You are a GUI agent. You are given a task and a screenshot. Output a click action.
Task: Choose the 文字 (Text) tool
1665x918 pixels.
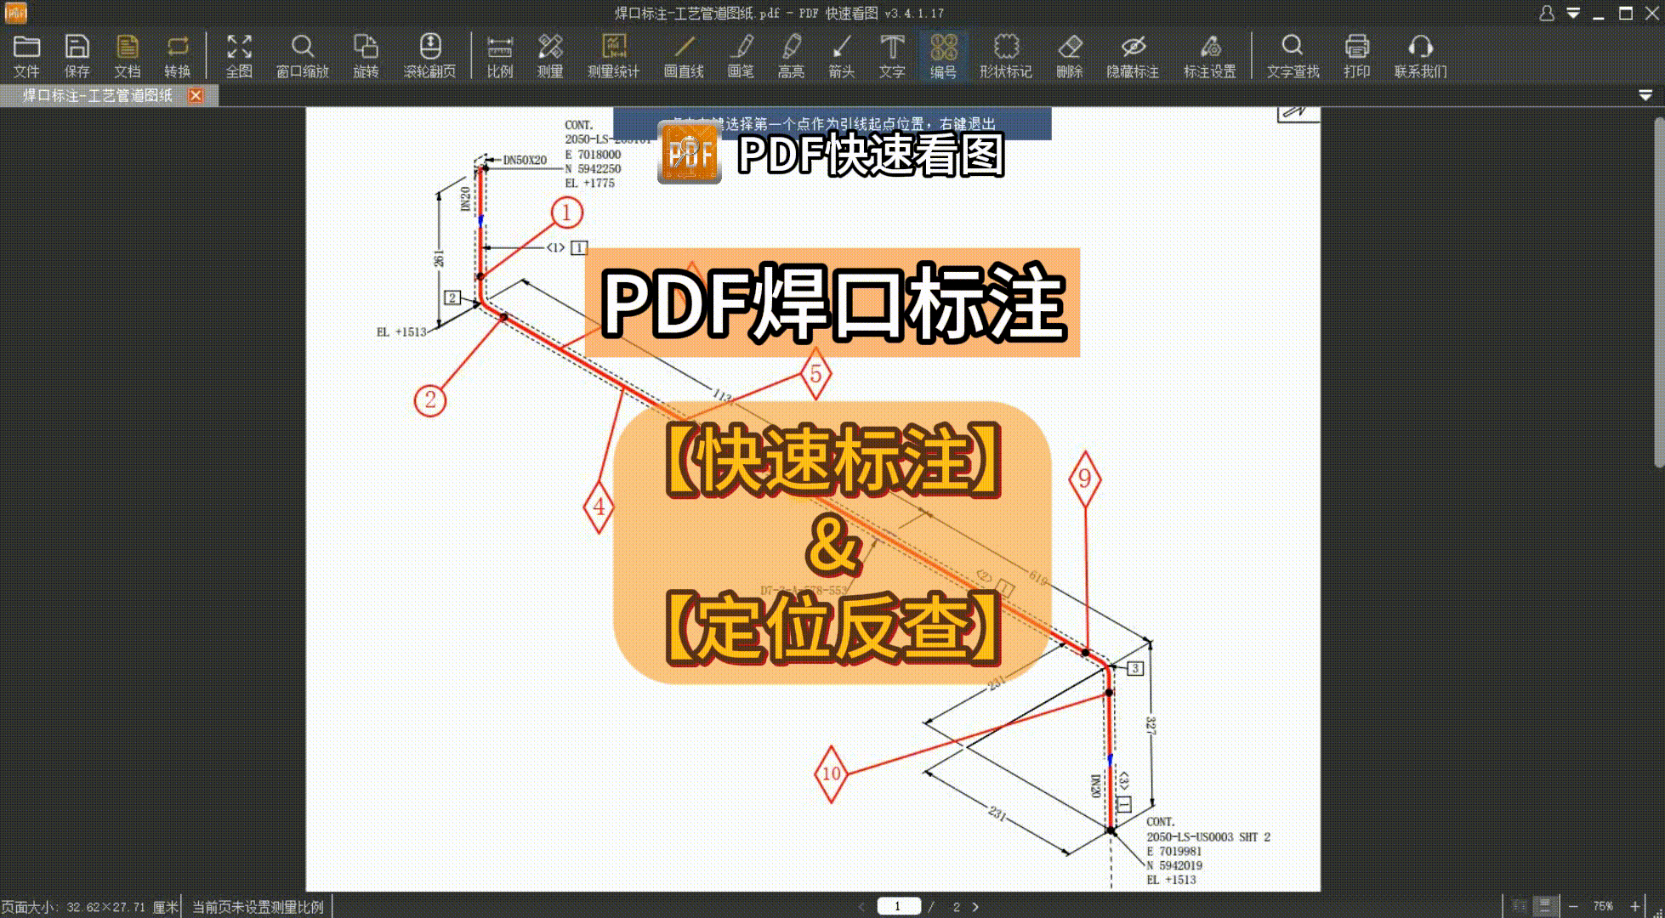click(x=892, y=56)
